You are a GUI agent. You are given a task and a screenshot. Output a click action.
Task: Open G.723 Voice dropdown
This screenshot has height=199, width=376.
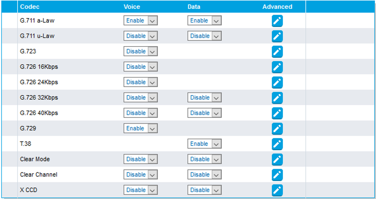click(141, 52)
